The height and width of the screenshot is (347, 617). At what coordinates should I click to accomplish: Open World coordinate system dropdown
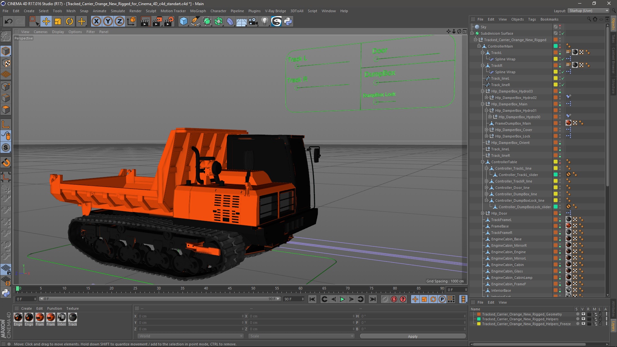[x=190, y=336]
